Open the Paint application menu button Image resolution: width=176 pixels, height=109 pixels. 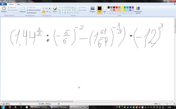pos(3,4)
